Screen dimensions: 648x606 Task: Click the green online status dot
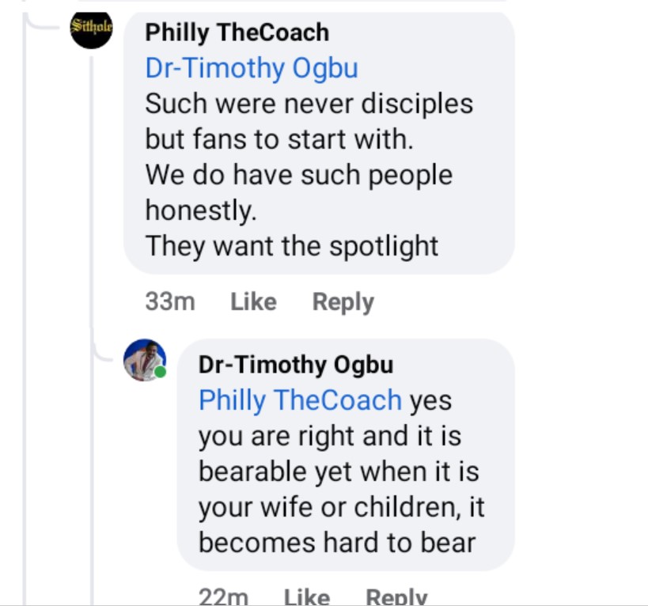pyautogui.click(x=161, y=372)
